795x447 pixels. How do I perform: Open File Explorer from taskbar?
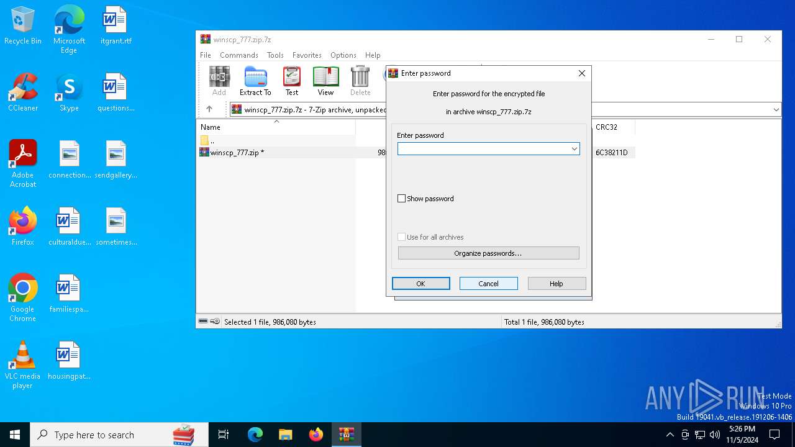tap(286, 435)
